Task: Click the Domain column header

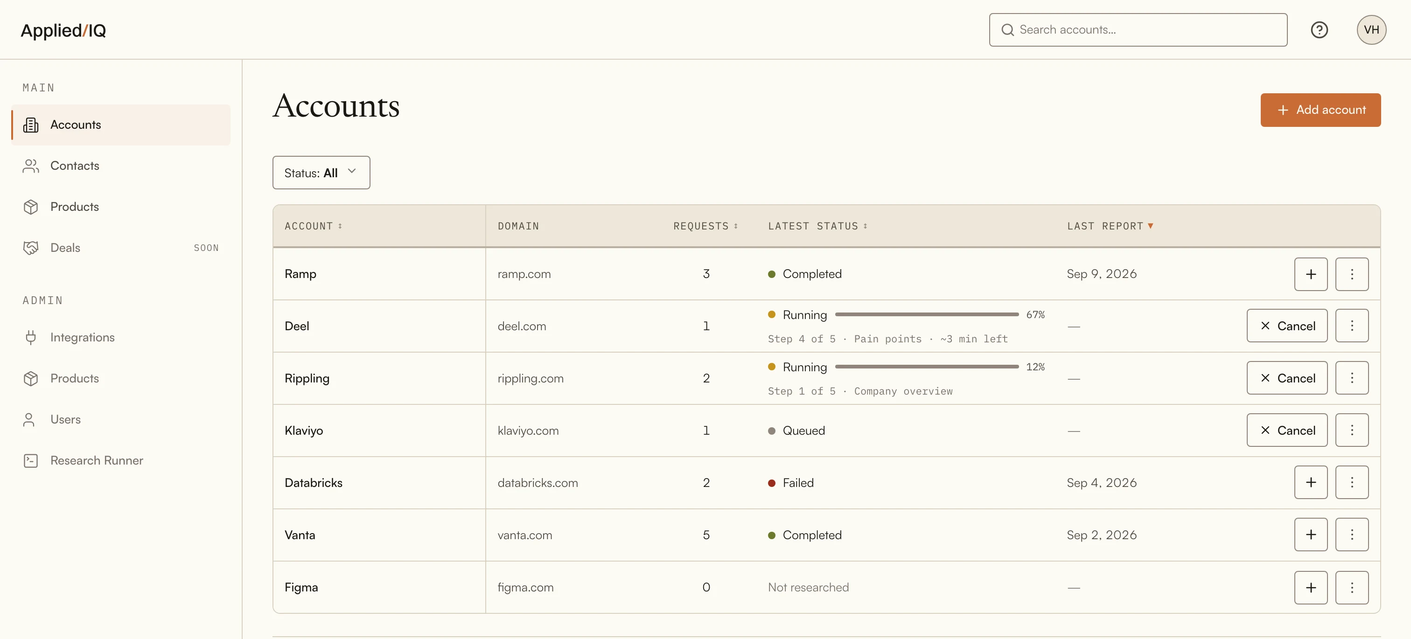Action: point(518,226)
